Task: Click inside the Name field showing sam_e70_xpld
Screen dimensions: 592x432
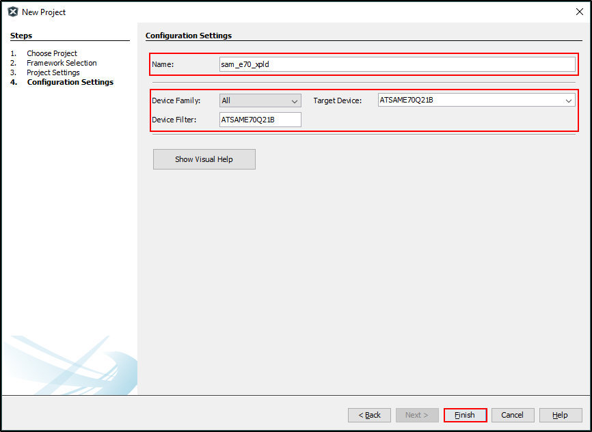Action: [396, 64]
